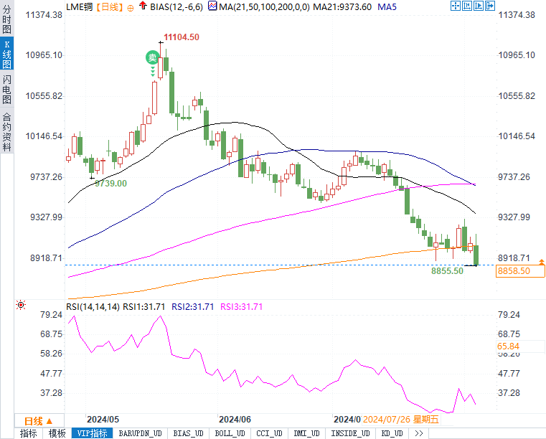Apply the CCI_UD indicator
The height and width of the screenshot is (439, 546).
click(269, 433)
